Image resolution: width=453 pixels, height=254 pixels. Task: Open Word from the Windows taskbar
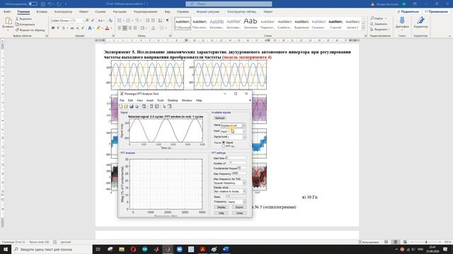pyautogui.click(x=226, y=249)
